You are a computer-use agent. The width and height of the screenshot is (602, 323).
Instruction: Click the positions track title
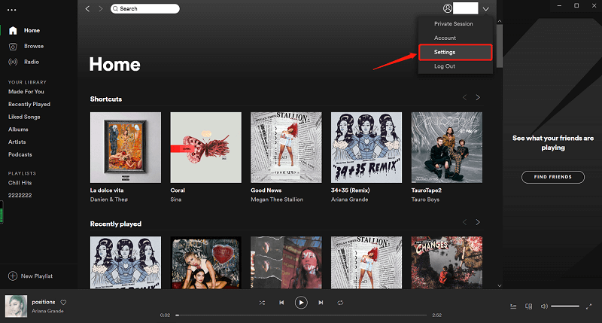click(x=44, y=302)
